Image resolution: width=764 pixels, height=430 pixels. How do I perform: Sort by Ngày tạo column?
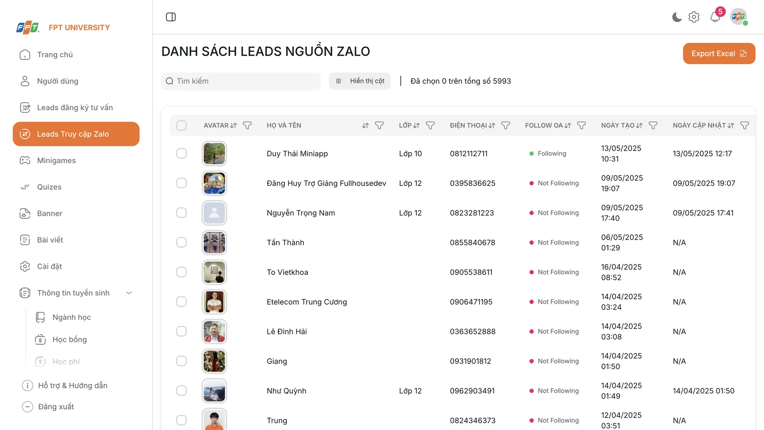coord(639,126)
